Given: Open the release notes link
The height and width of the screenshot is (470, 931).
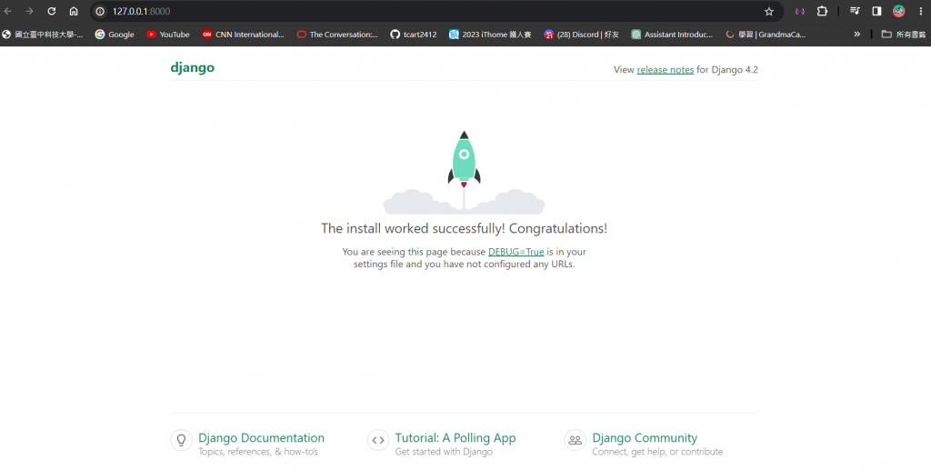Looking at the screenshot, I should tap(665, 69).
